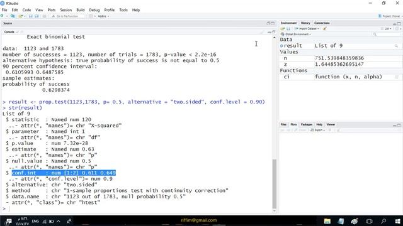This screenshot has height=226, width=403.
Task: Click the New Project icon in toolbar
Action: pos(13,16)
